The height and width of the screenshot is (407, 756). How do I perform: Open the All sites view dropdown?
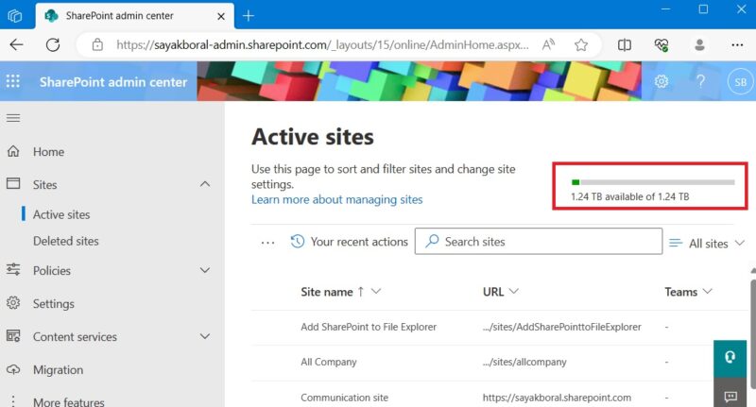click(x=707, y=244)
